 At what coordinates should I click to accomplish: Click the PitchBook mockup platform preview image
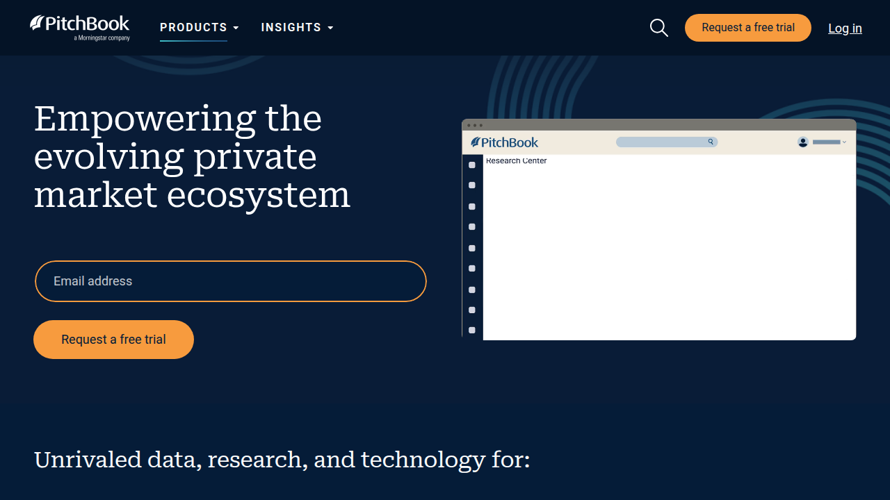tap(659, 229)
